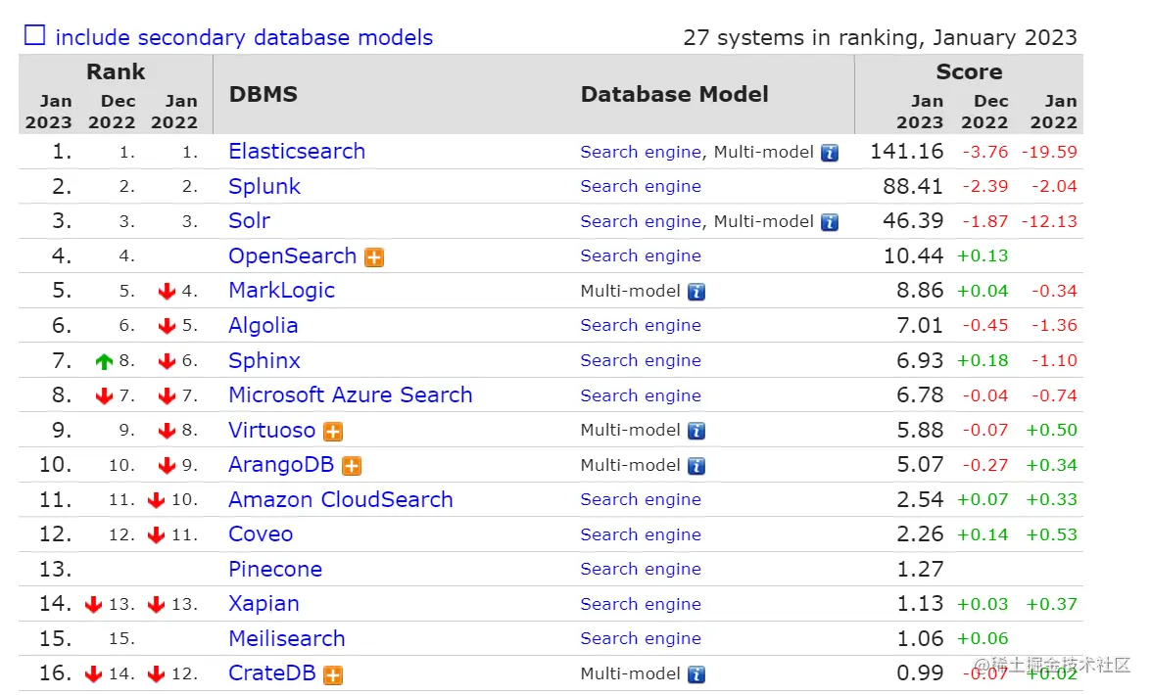The image size is (1151, 695).
Task: Click the text '27 systems in ranking, January 2023'
Action: (880, 37)
